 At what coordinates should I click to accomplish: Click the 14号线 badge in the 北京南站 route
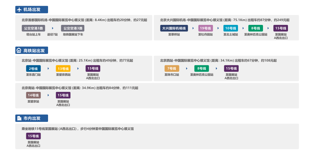click(x=33, y=95)
